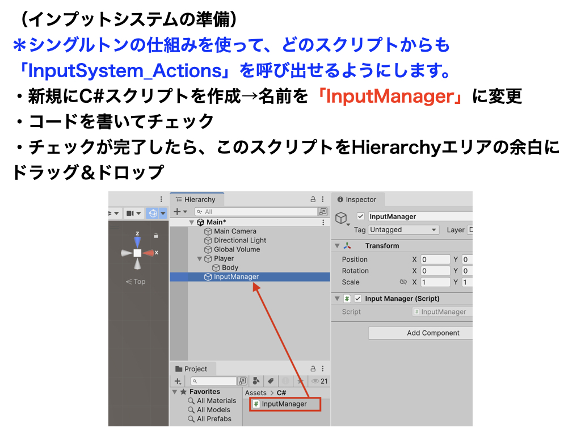581x436 pixels.
Task: Click the Input Manager script component icon
Action: (347, 299)
